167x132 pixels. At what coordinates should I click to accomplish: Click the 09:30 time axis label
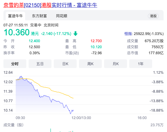[x=20, y=118]
